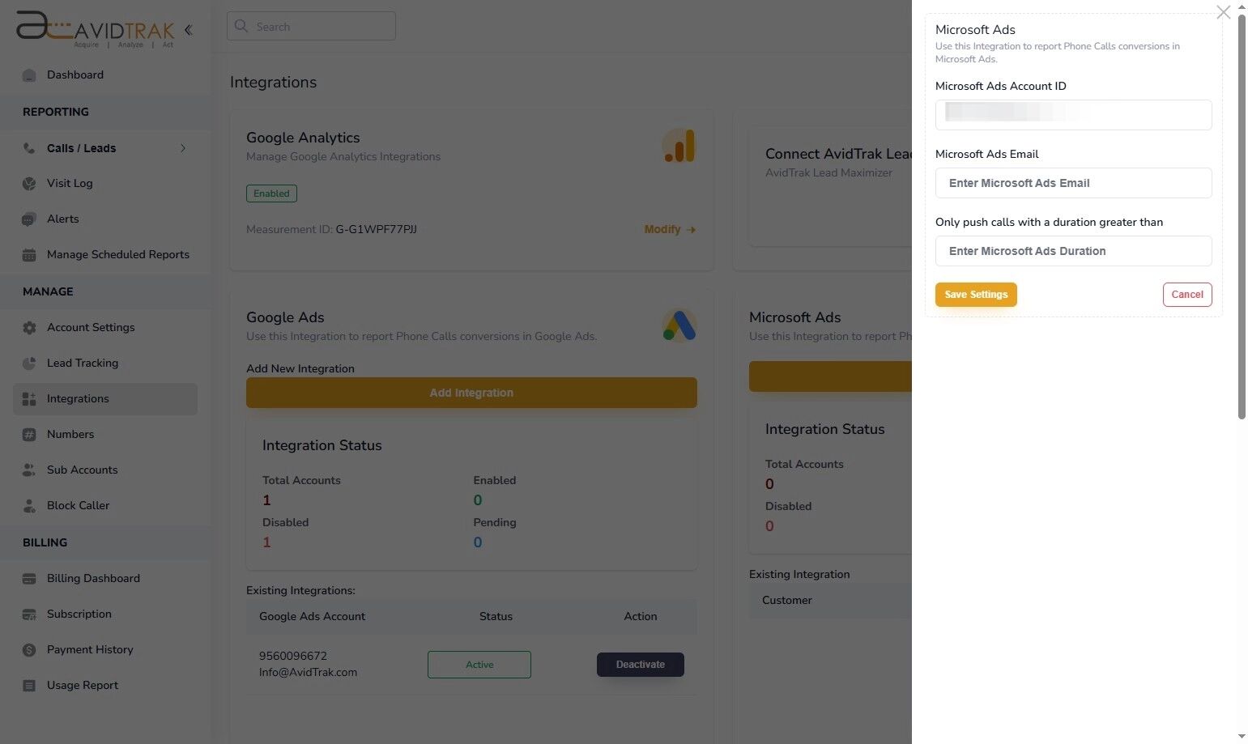Click the Block Caller icon
Image resolution: width=1248 pixels, height=744 pixels.
tap(29, 505)
